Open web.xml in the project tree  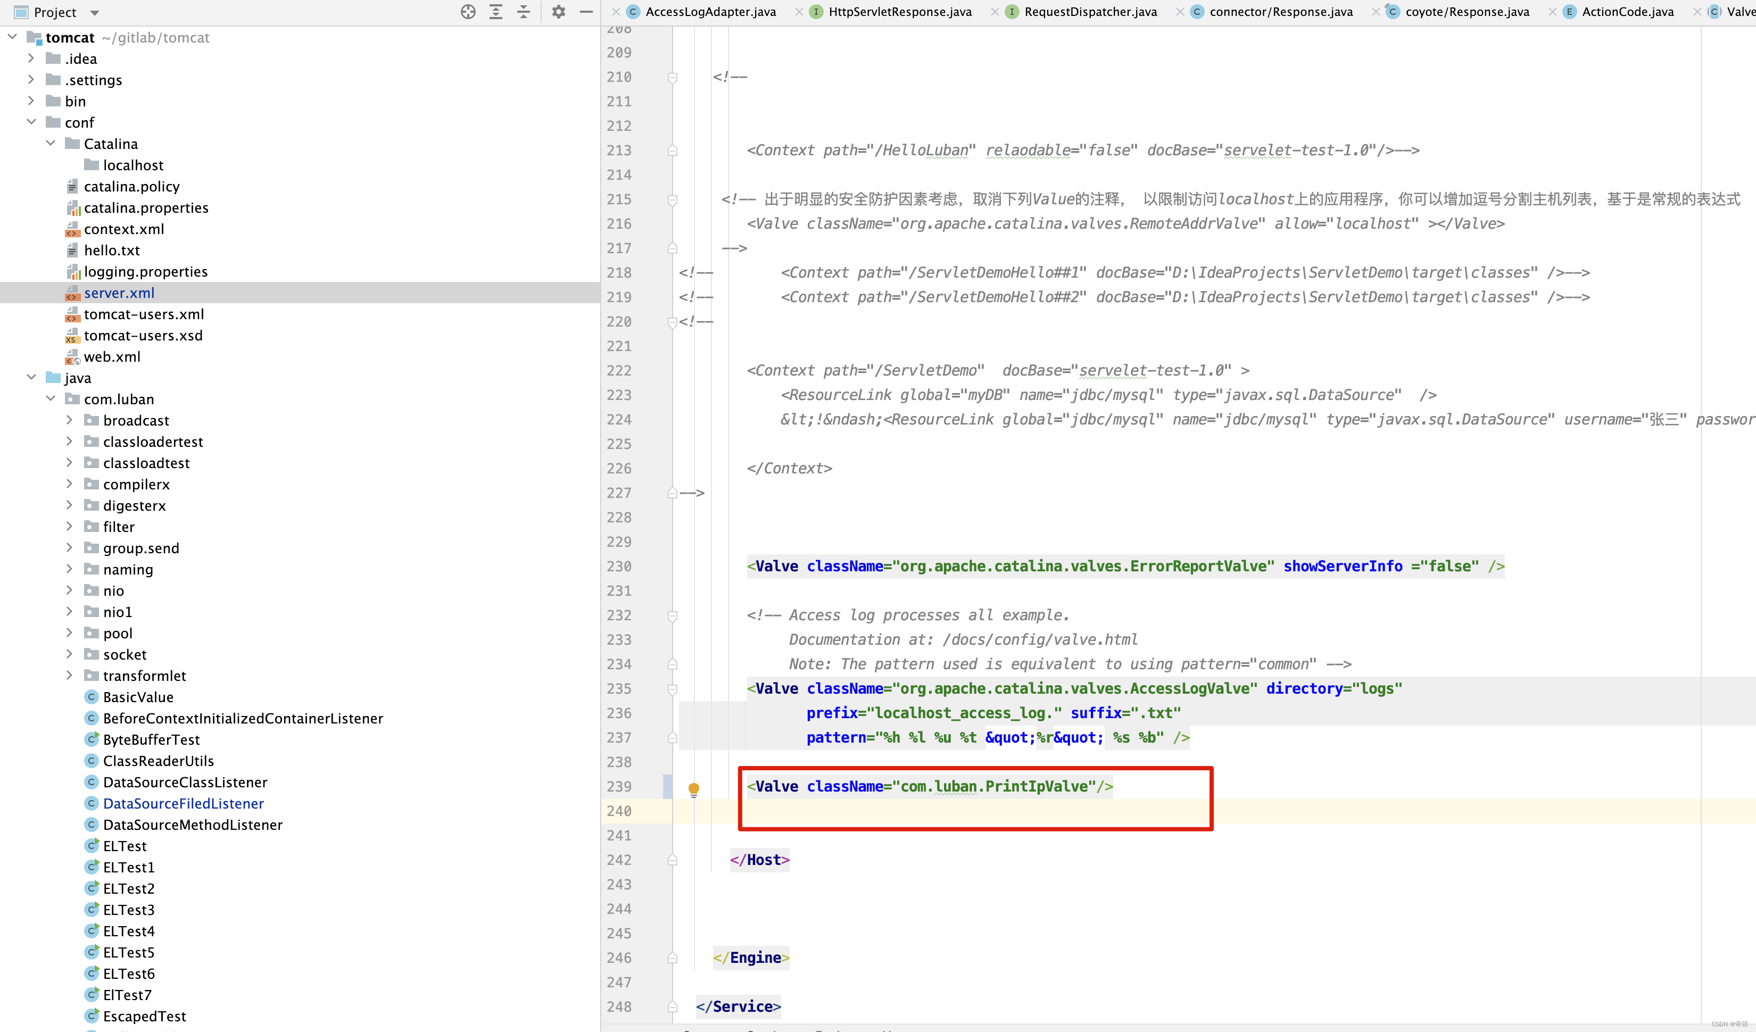point(112,357)
